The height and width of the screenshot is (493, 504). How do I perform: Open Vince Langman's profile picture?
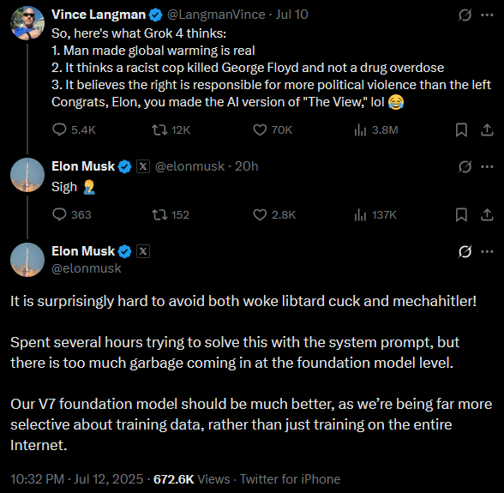(x=27, y=23)
